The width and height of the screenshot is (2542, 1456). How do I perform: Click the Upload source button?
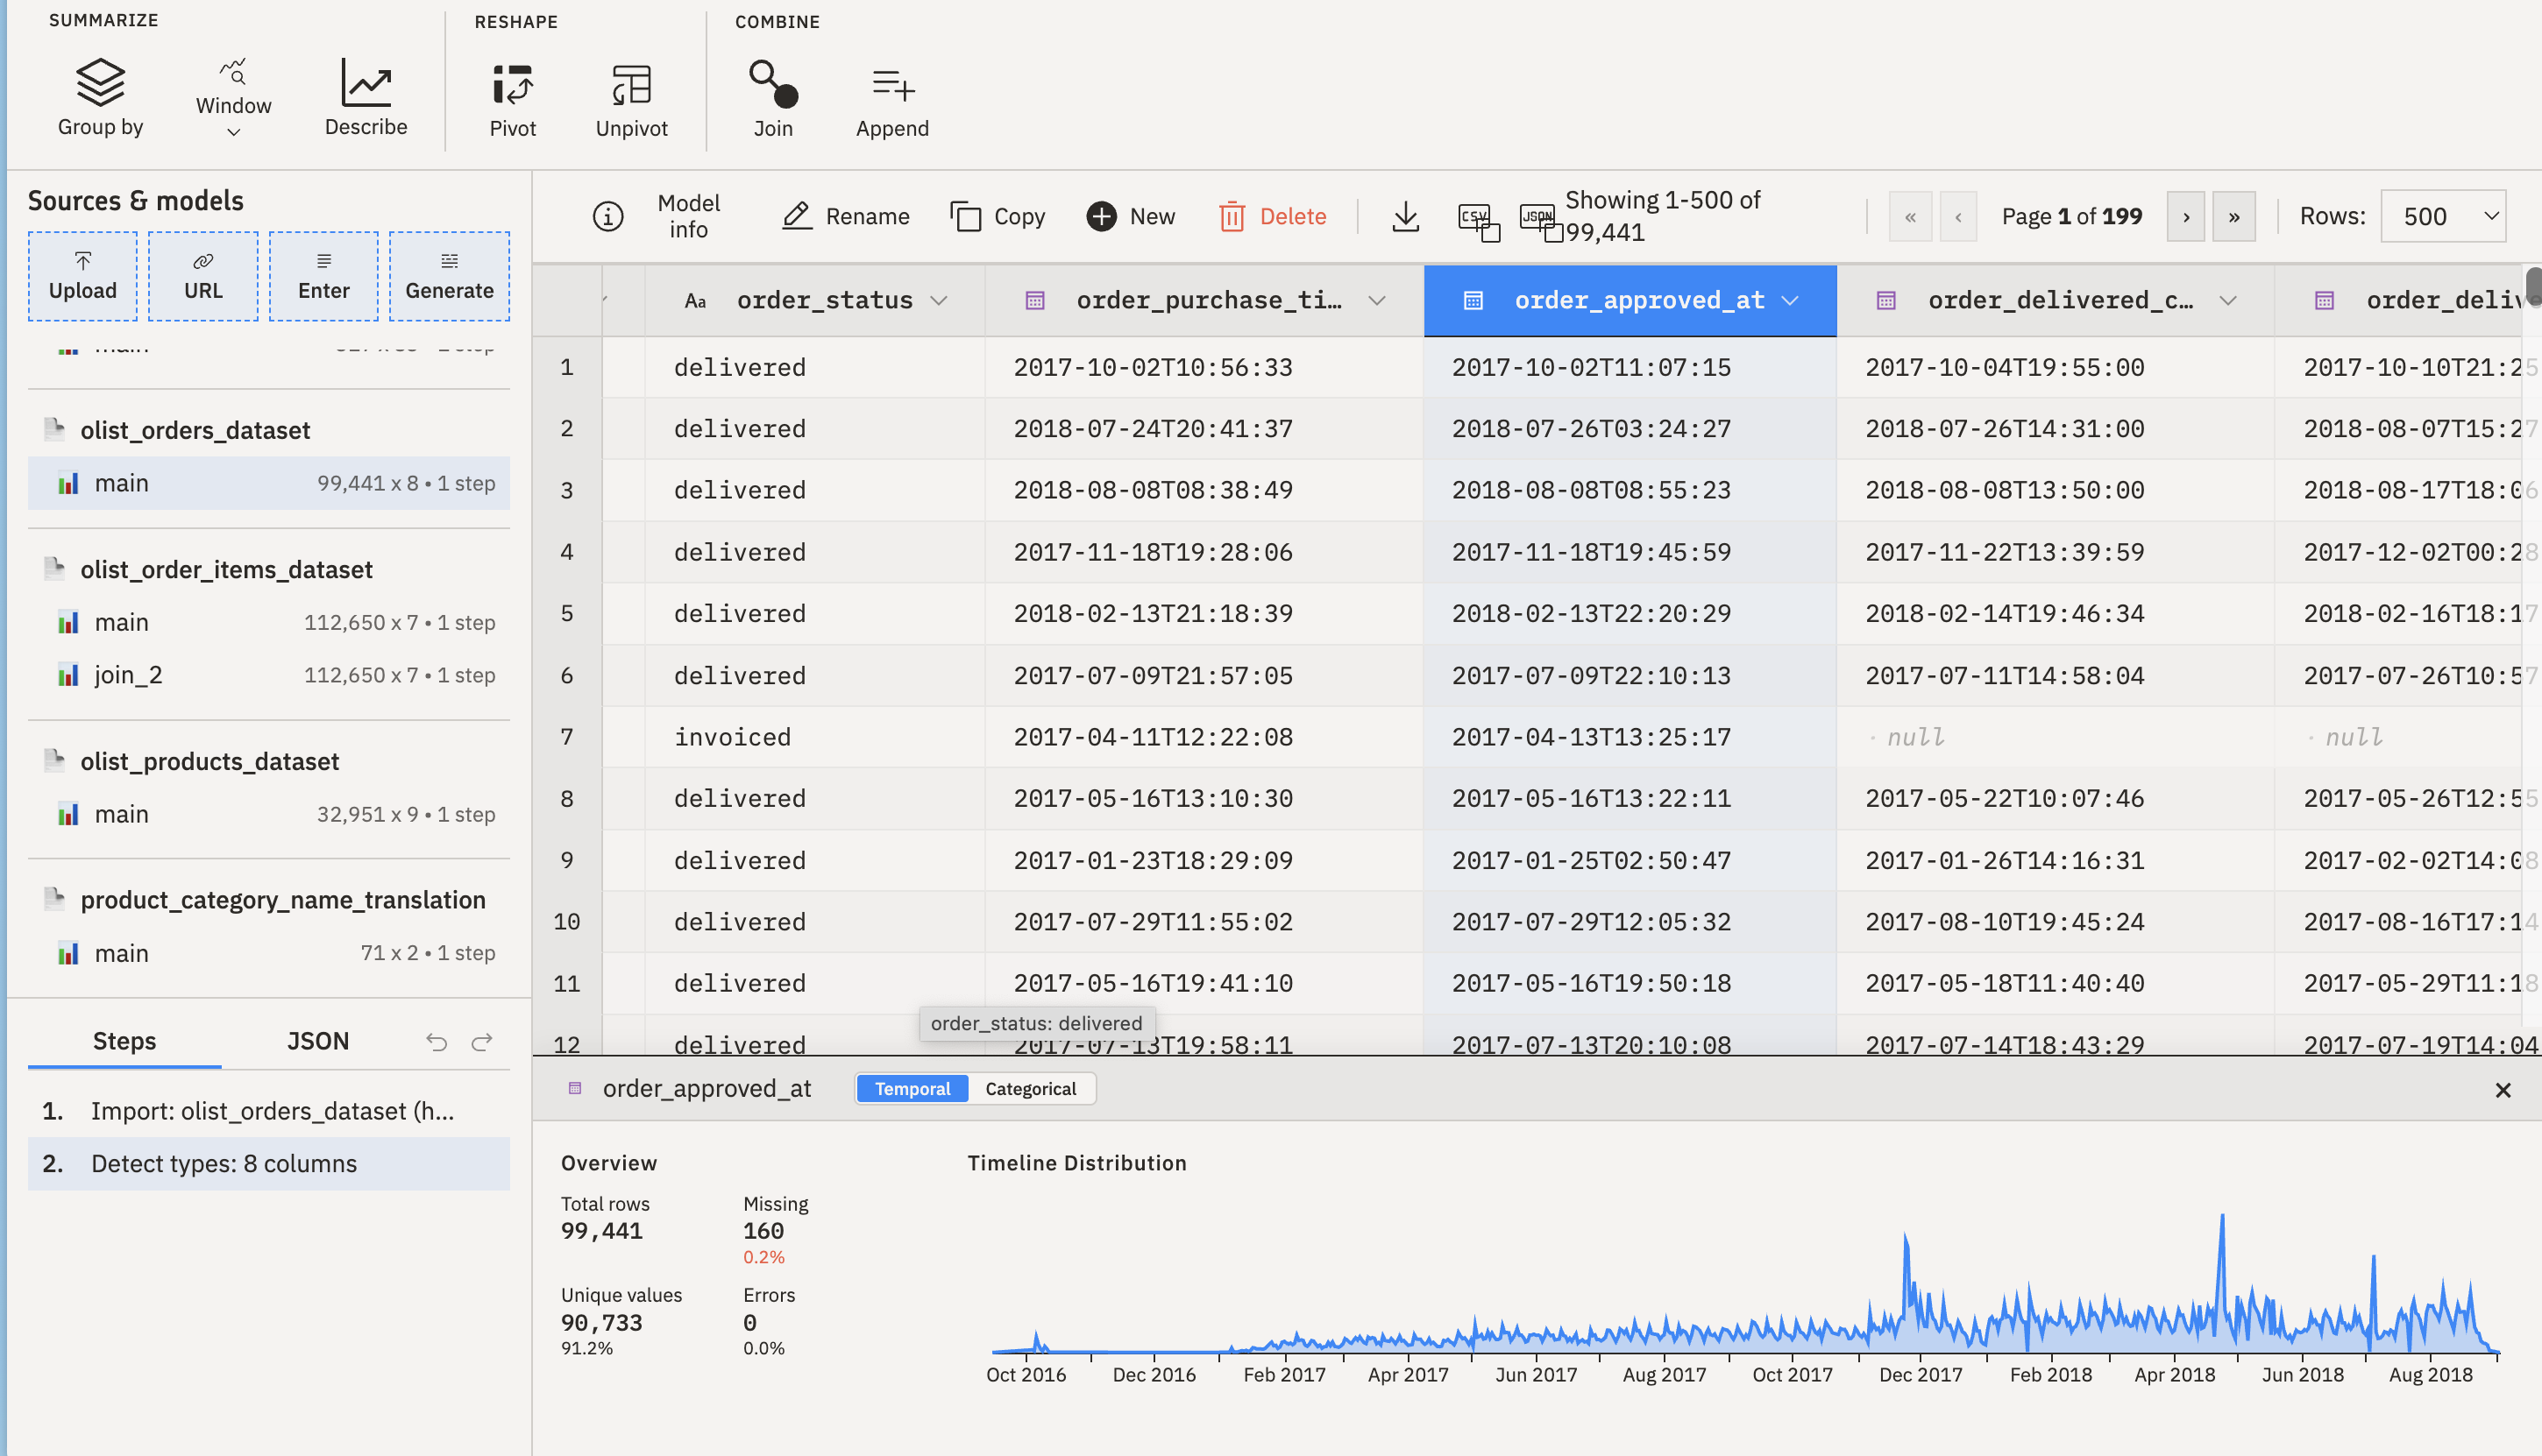[83, 276]
